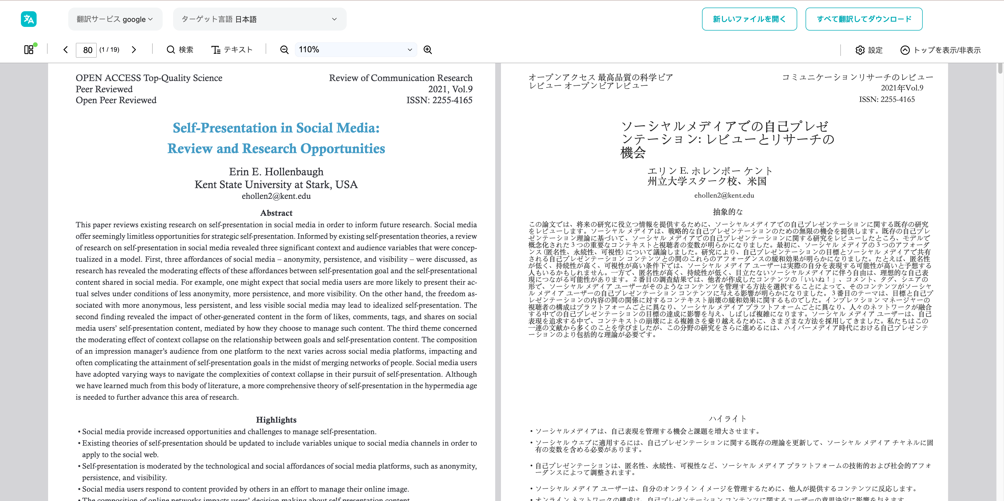Screen dimensions: 1004x501
Task: Click the Self-Presentation in Social Media title
Action: coord(276,128)
